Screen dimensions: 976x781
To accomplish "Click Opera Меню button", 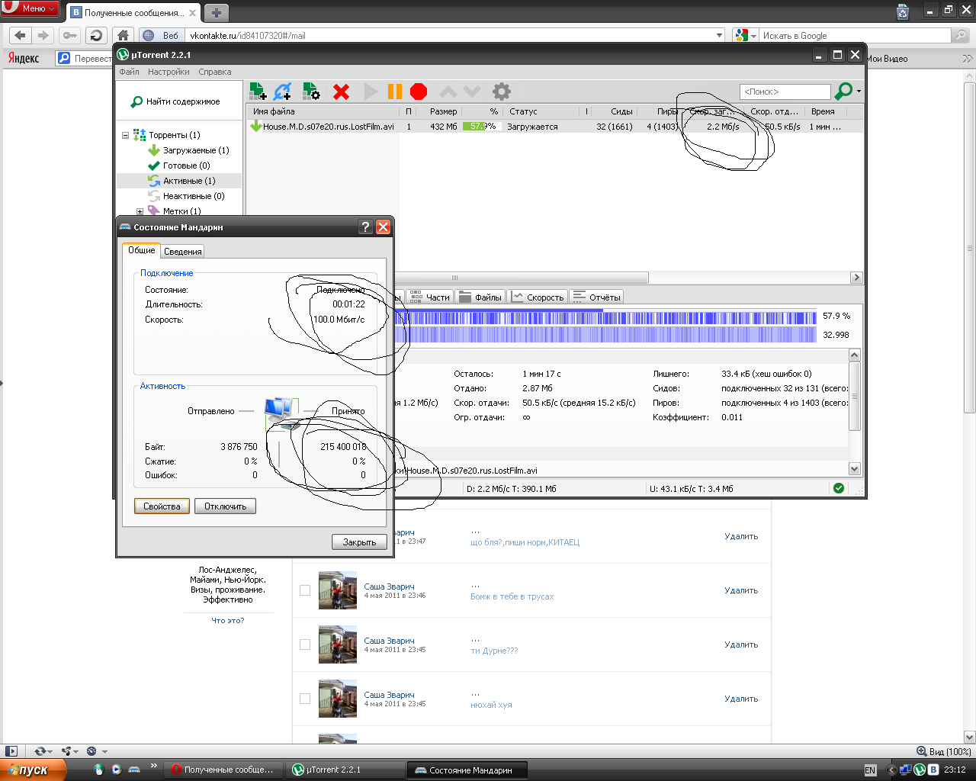I will click(x=30, y=8).
